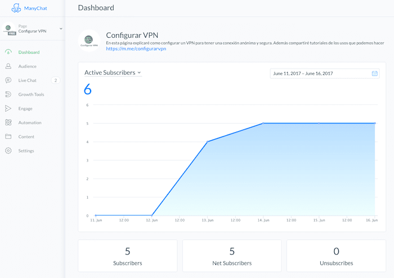
Task: Open Audience menu item
Action: click(28, 66)
